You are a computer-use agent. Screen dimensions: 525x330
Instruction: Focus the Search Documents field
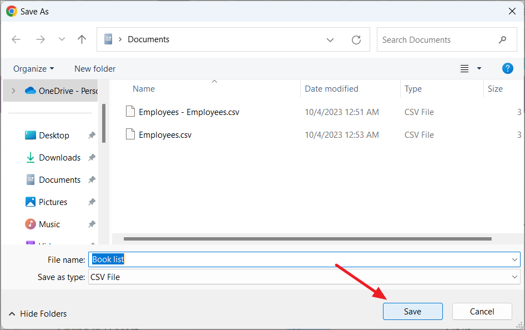tap(447, 39)
